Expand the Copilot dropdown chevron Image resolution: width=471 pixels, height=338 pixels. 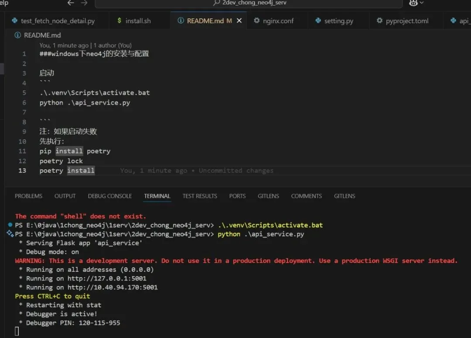click(421, 3)
